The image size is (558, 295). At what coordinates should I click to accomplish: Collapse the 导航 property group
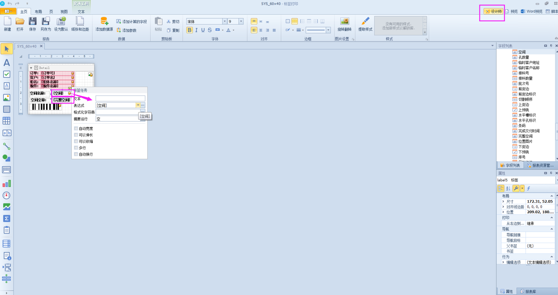(552, 229)
